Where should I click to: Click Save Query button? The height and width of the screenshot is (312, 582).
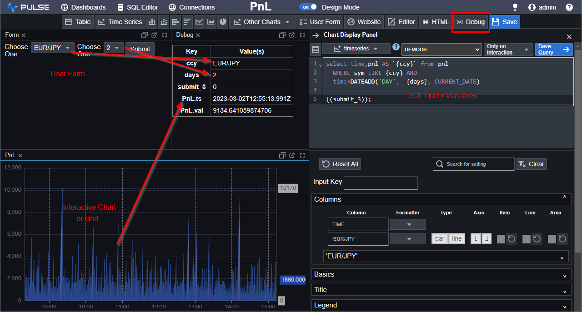point(554,50)
